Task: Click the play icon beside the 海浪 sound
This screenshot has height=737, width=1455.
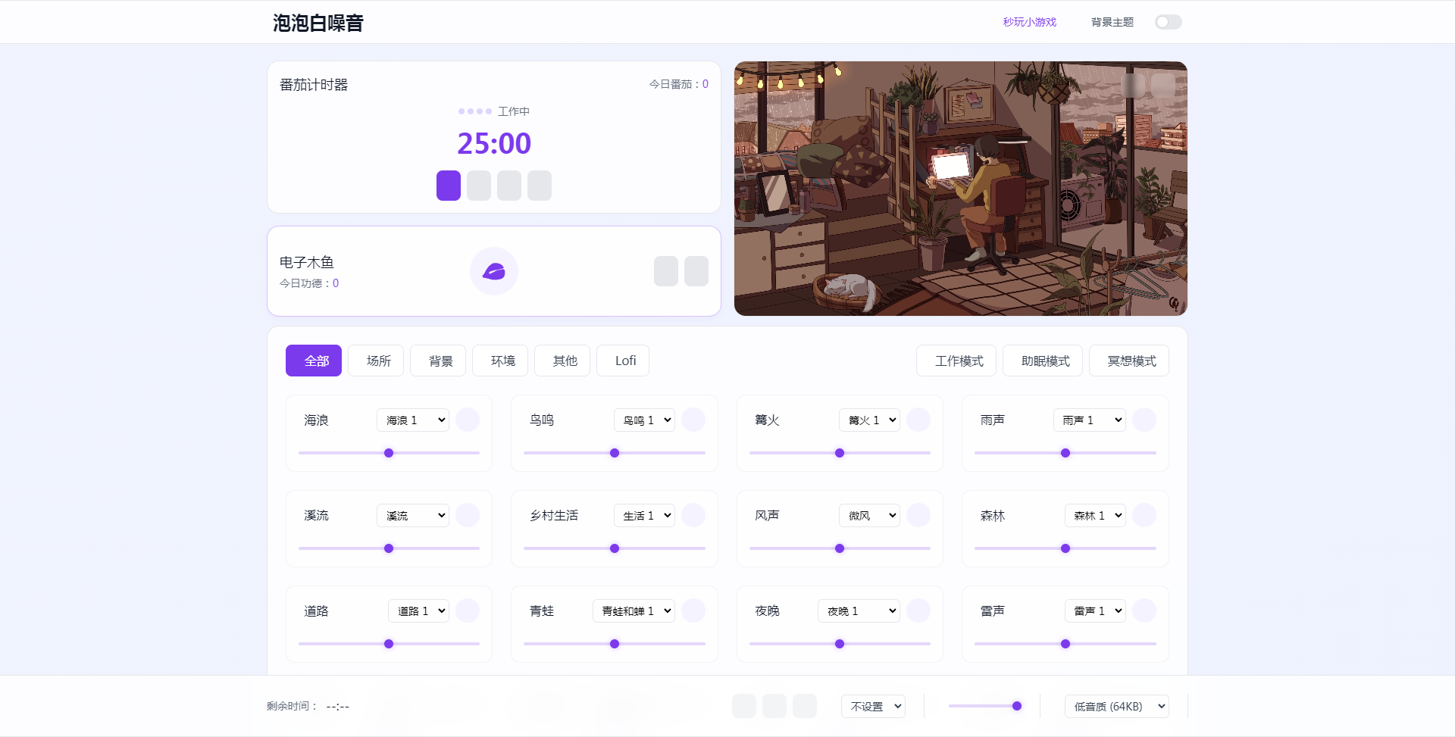Action: (x=468, y=419)
